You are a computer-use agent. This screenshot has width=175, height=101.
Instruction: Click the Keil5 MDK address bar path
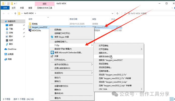click(29, 13)
